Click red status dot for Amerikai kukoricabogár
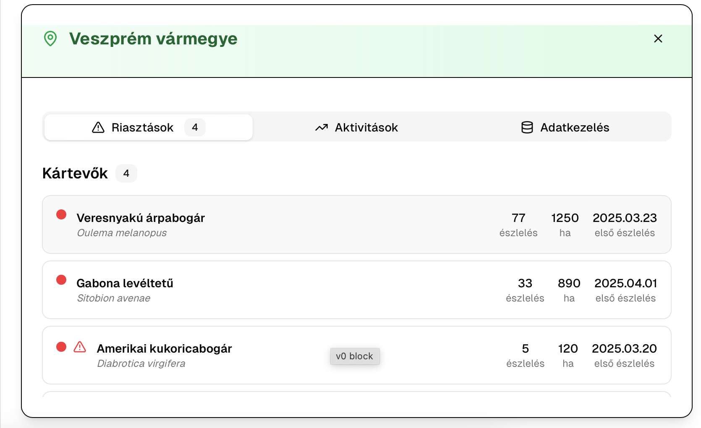701x428 pixels. (61, 347)
